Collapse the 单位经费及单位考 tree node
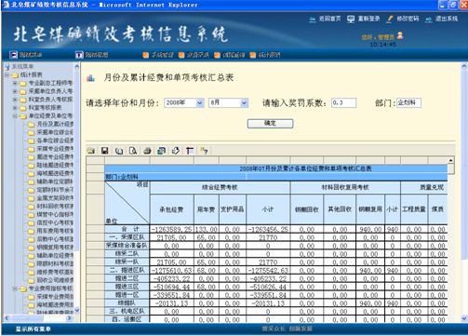This screenshot has width=468, height=336. pos(15,115)
